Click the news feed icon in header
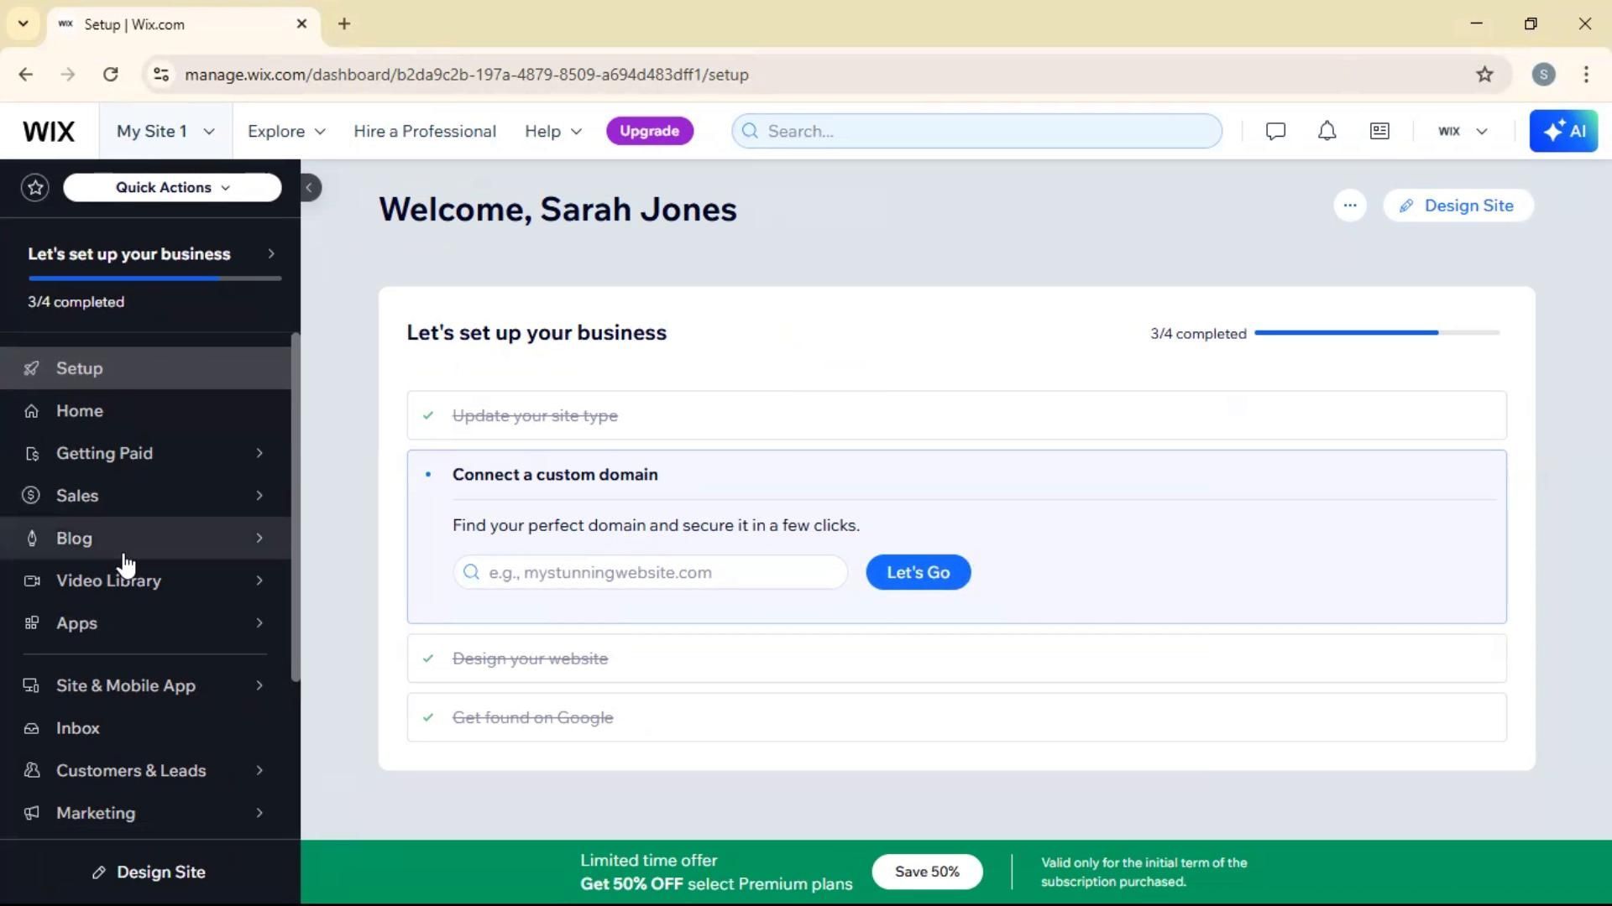The image size is (1612, 906). click(1379, 131)
